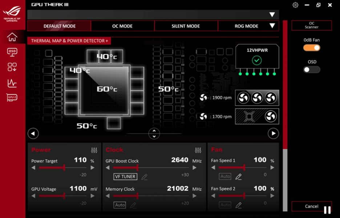This screenshot has height=218, width=340.
Task: Open the hardware monitor icon in the sidebar
Action: coord(12,83)
